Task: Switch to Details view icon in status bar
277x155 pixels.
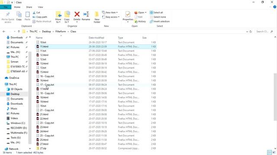Action: point(269,152)
